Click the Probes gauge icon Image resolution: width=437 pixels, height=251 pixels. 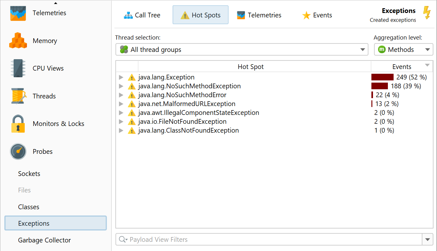(x=18, y=152)
